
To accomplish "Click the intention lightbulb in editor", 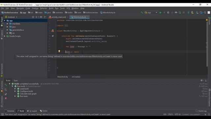I will coord(59,51).
